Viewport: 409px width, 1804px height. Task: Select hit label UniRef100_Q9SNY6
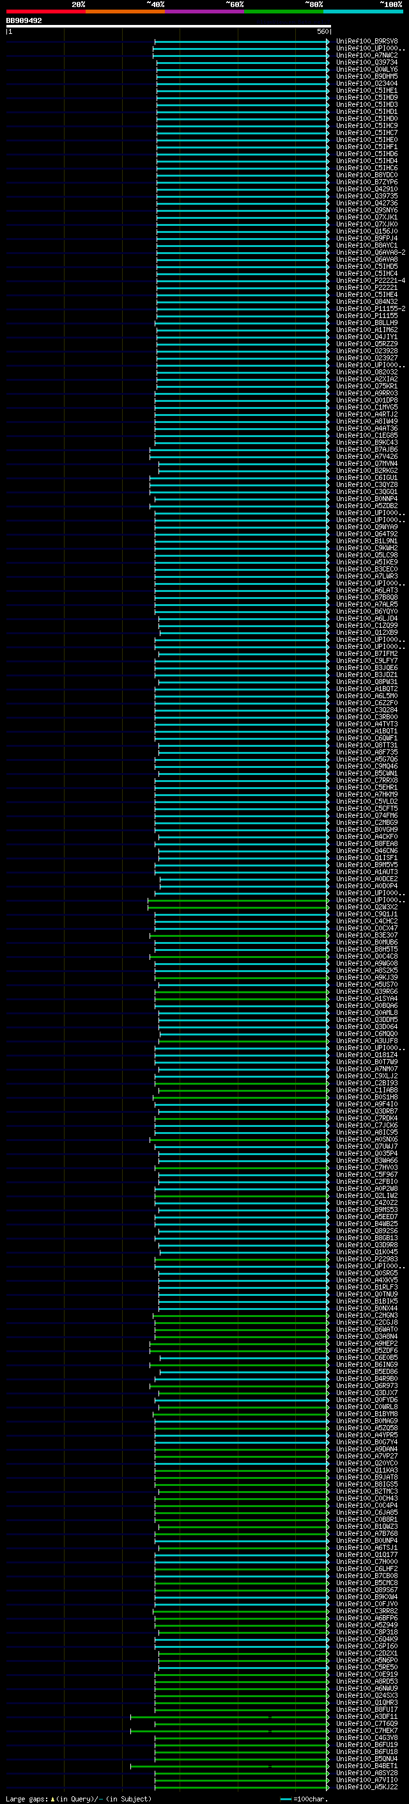click(x=366, y=210)
